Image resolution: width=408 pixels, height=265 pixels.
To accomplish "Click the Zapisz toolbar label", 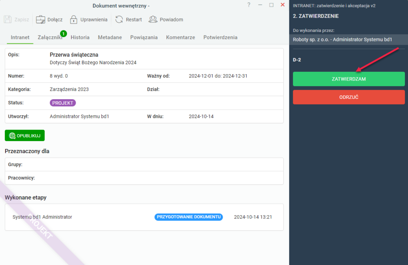I will click(22, 20).
